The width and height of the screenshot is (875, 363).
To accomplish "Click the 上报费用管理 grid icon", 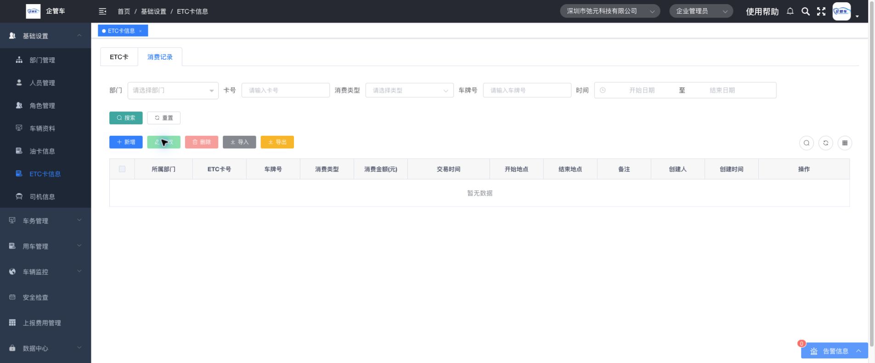I will coord(12,323).
